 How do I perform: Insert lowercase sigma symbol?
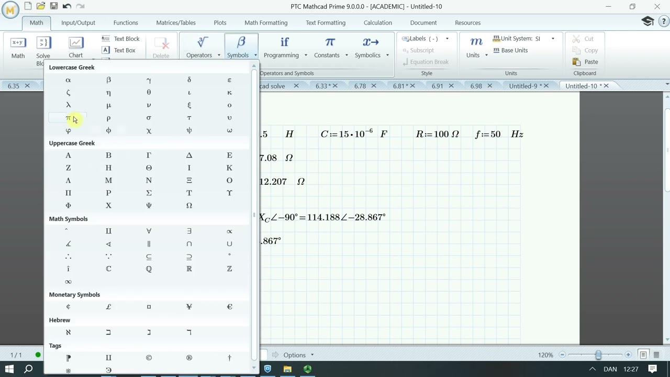(149, 118)
